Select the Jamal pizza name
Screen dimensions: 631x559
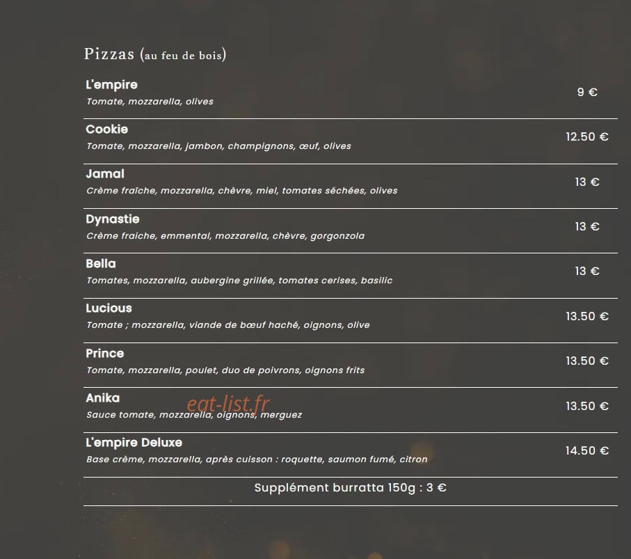[x=105, y=174]
